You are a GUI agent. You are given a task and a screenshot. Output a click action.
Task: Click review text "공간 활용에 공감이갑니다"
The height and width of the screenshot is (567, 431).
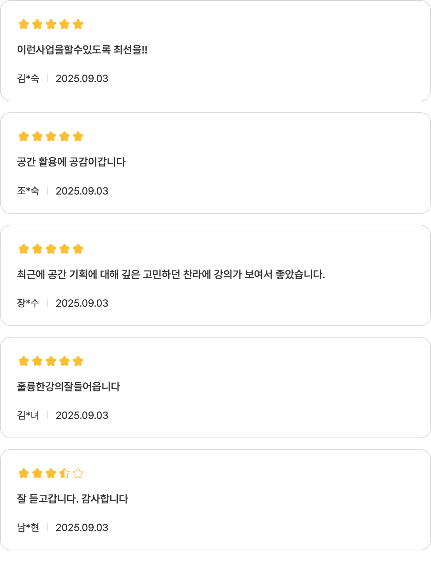point(71,162)
